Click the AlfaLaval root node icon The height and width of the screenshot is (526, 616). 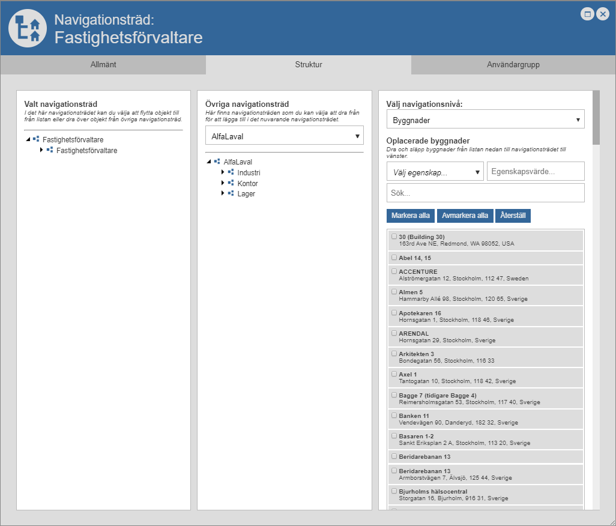pos(217,162)
